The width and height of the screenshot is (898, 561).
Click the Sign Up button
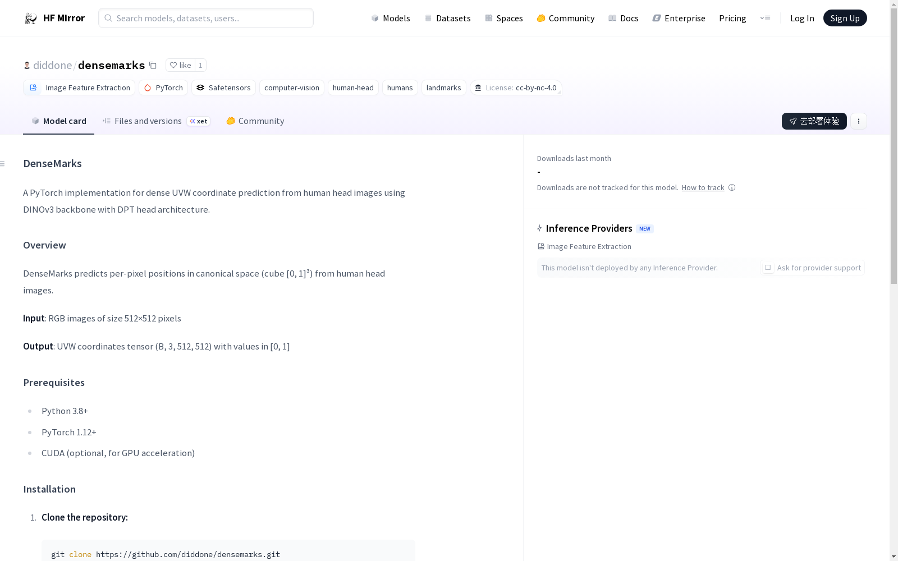coord(845,18)
